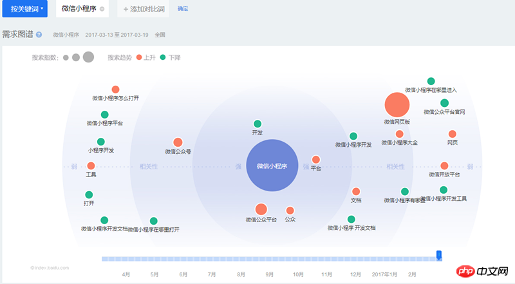
Task: Open help icon next to 需求图谱
Action: pyautogui.click(x=39, y=35)
